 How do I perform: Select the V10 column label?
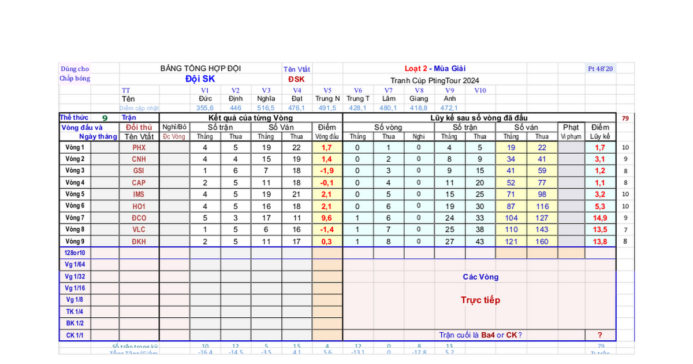[480, 90]
